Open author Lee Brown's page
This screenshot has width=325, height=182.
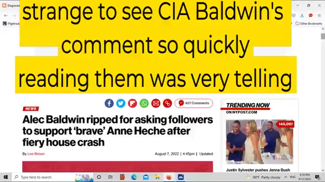(x=36, y=154)
